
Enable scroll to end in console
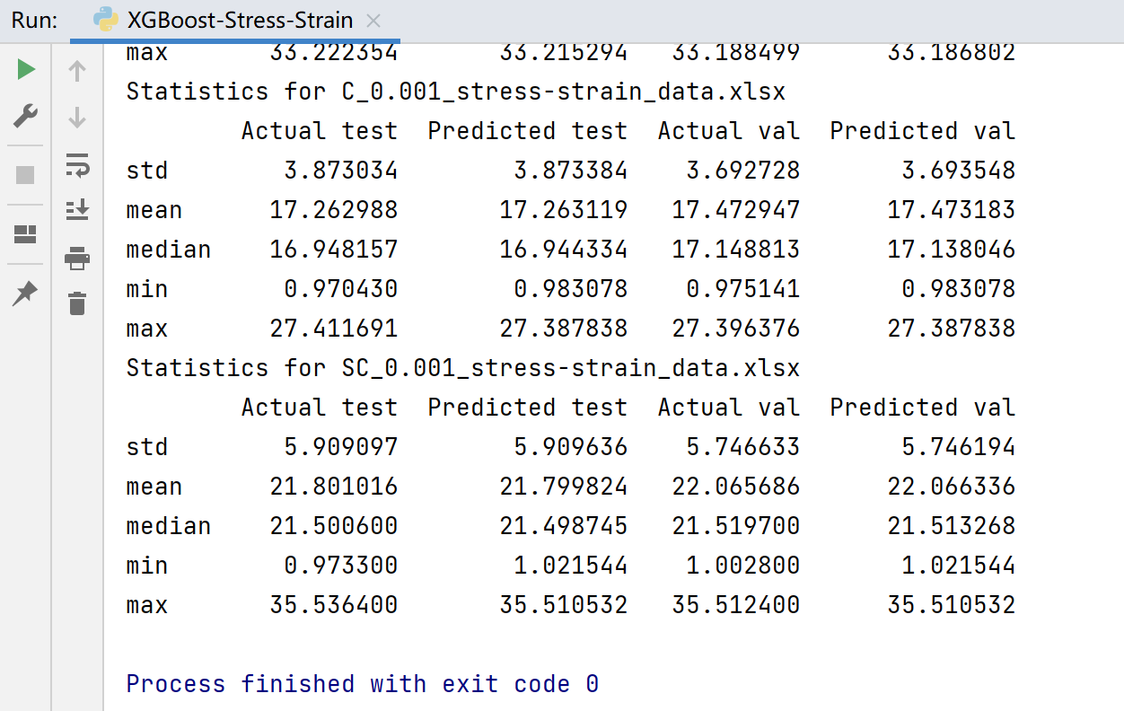coord(76,209)
